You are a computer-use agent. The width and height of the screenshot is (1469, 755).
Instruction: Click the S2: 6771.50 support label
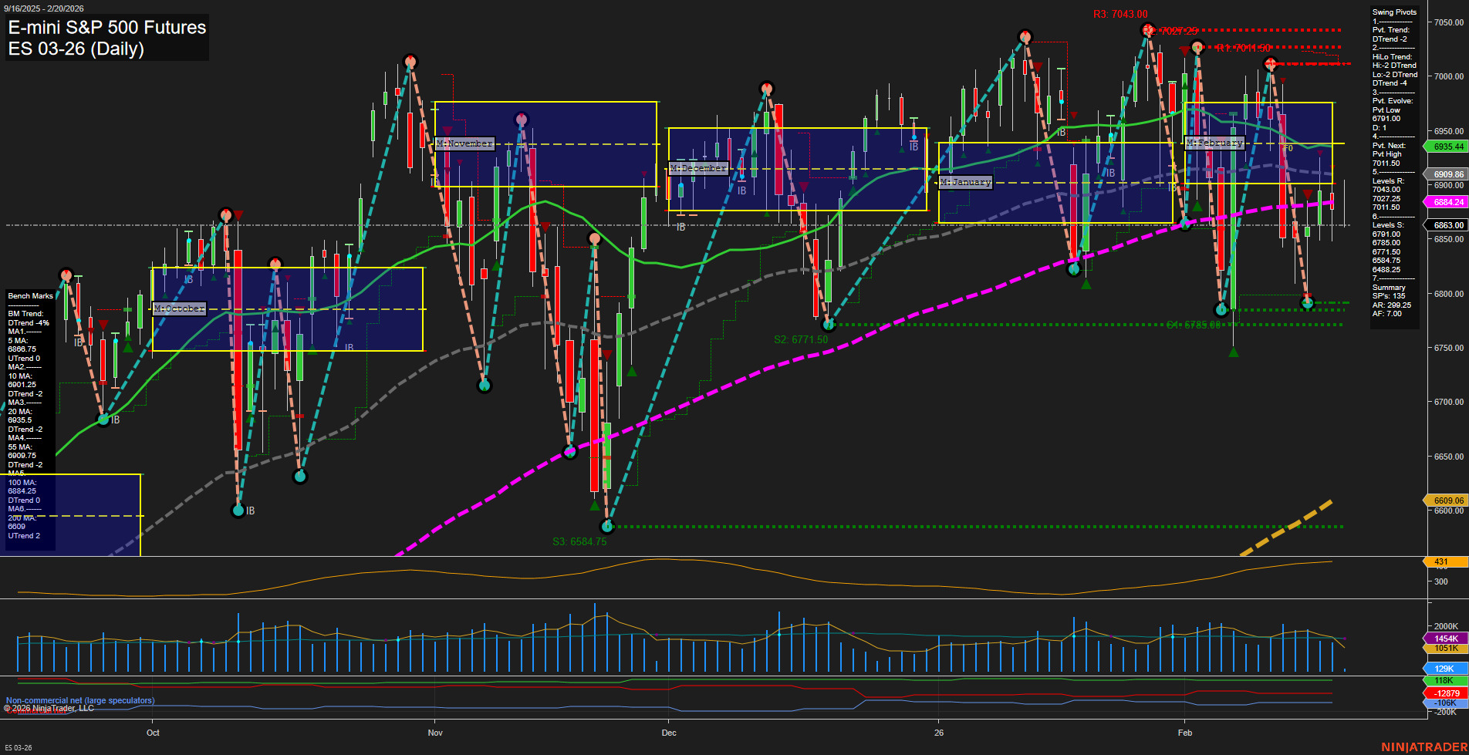pyautogui.click(x=801, y=338)
